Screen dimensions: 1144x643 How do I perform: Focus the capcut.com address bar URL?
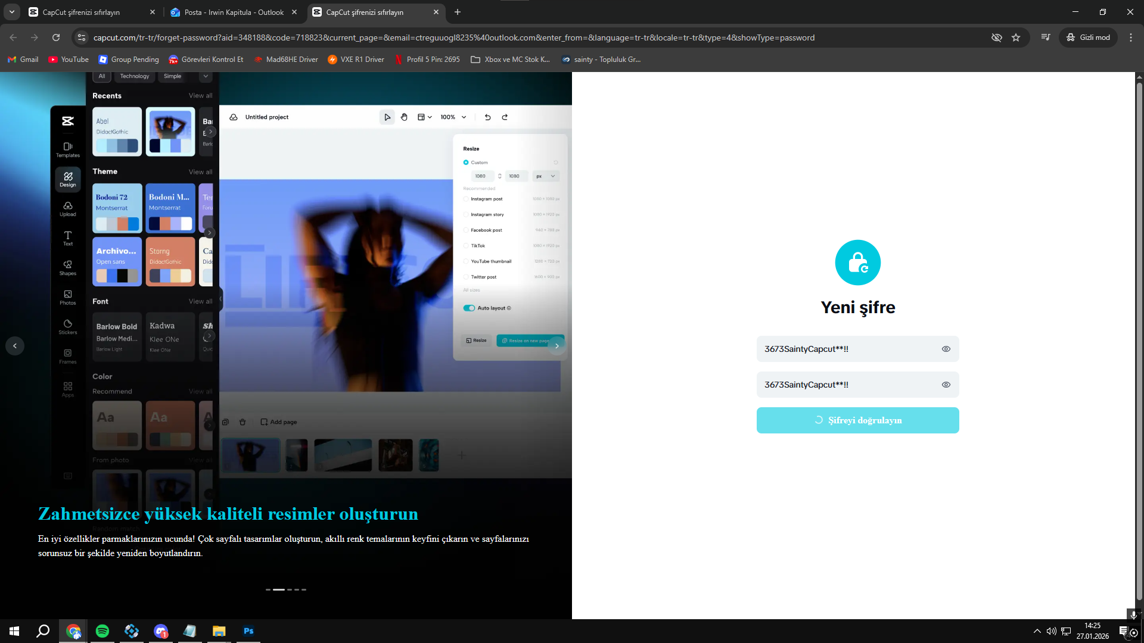click(x=454, y=38)
